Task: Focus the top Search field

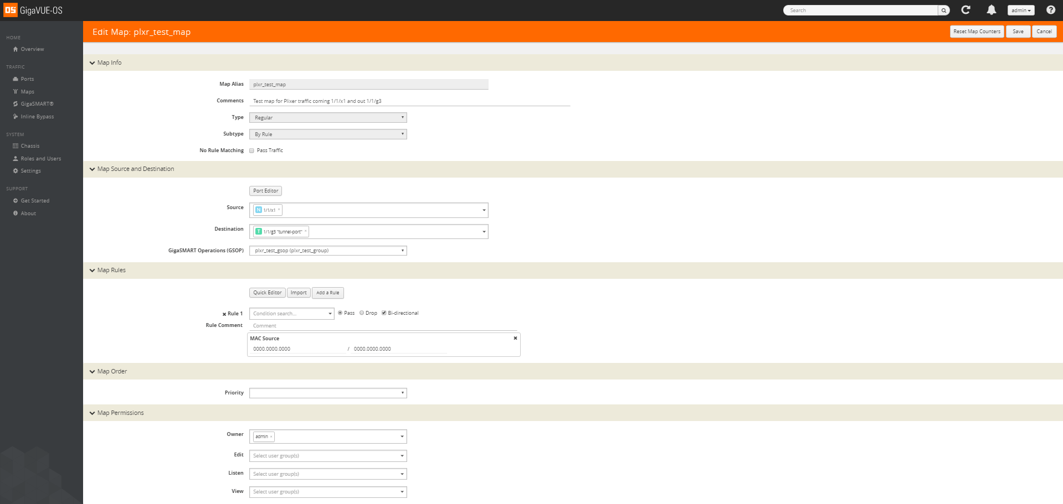Action: [861, 11]
